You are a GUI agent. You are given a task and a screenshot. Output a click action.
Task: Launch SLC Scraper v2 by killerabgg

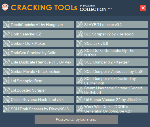112,34
